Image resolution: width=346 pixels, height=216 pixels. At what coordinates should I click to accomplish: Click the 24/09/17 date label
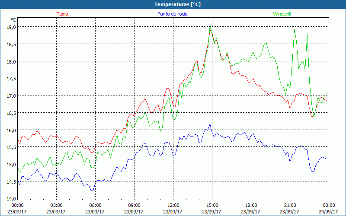click(x=328, y=212)
